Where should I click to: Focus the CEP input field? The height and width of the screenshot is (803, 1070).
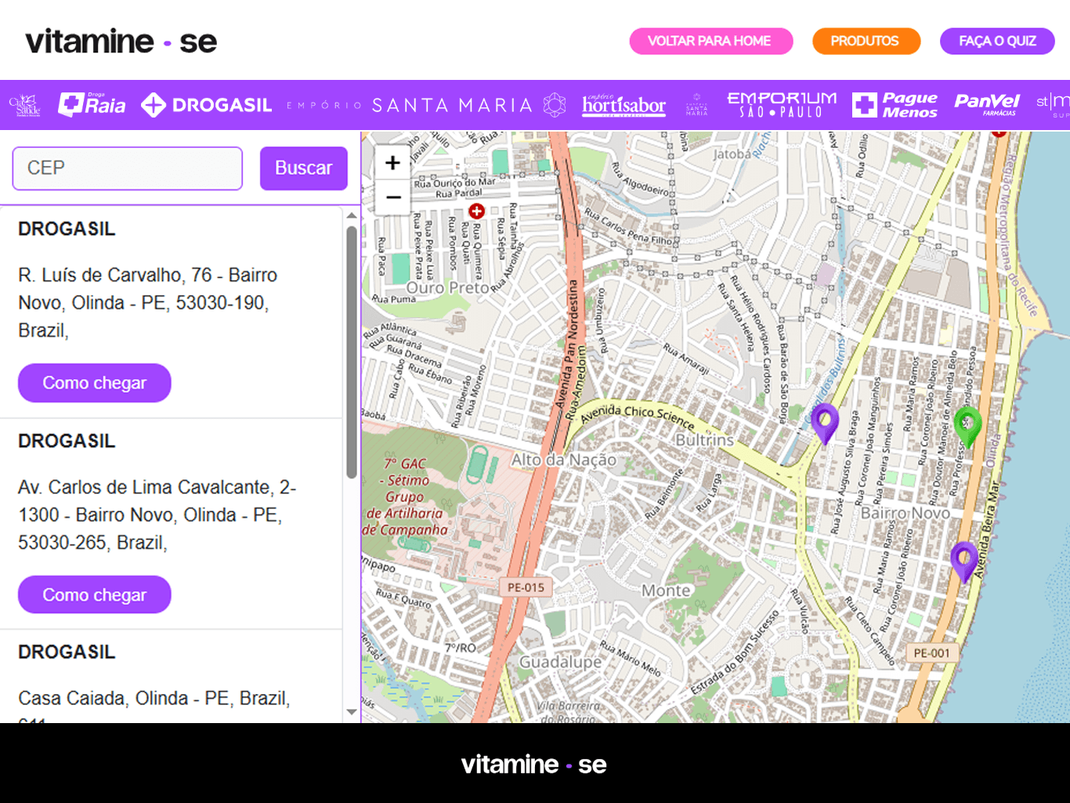point(128,168)
